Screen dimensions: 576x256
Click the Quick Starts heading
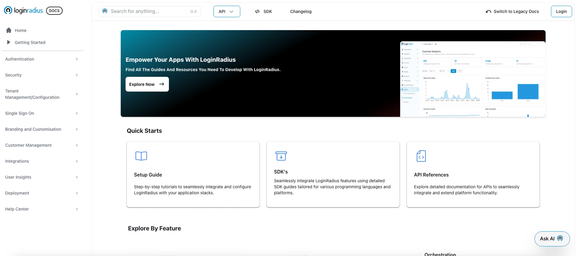(x=144, y=131)
